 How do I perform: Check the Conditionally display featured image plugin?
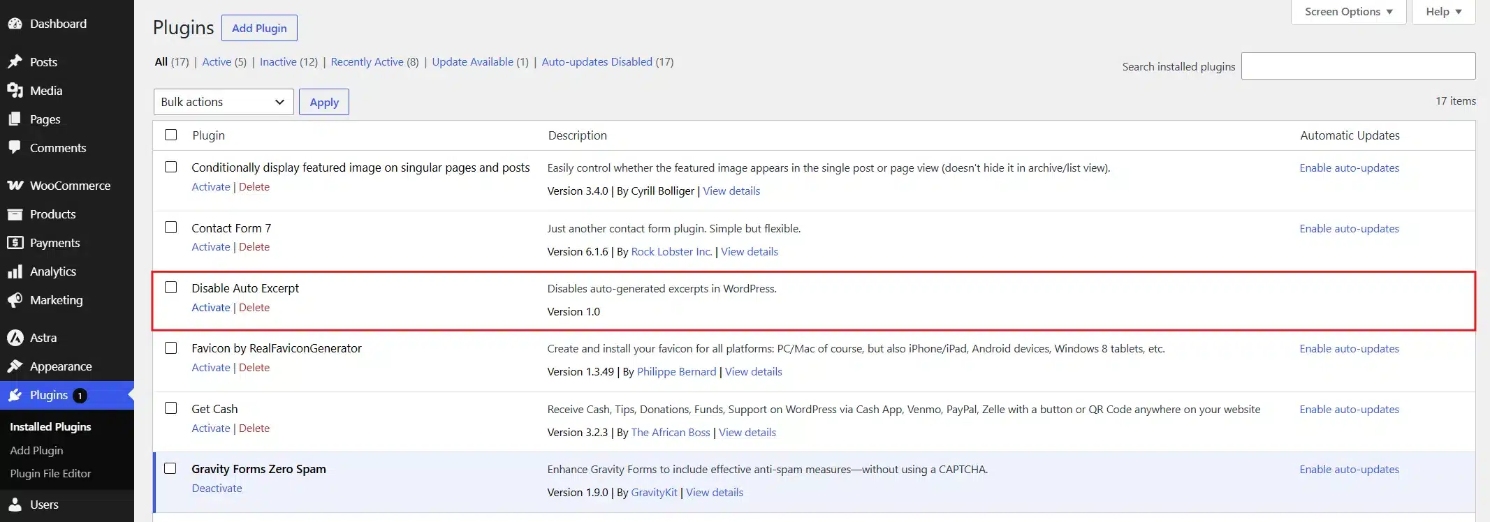(x=170, y=167)
